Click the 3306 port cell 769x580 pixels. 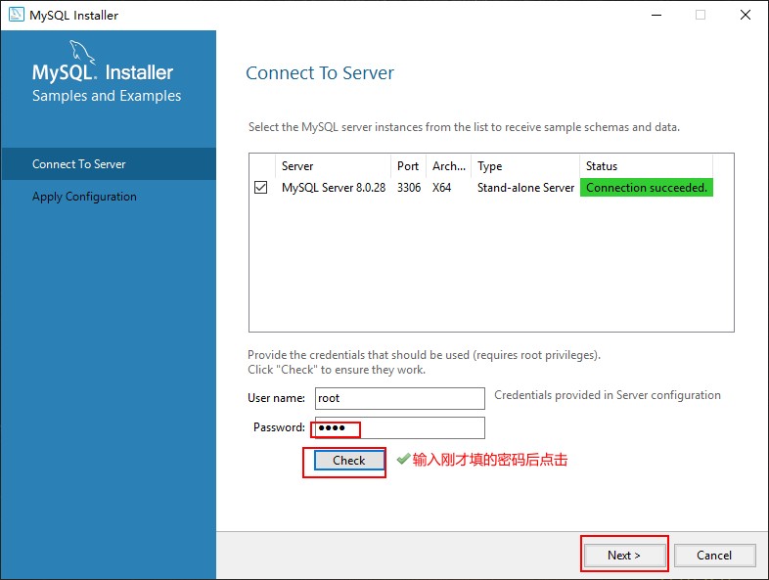coord(409,188)
